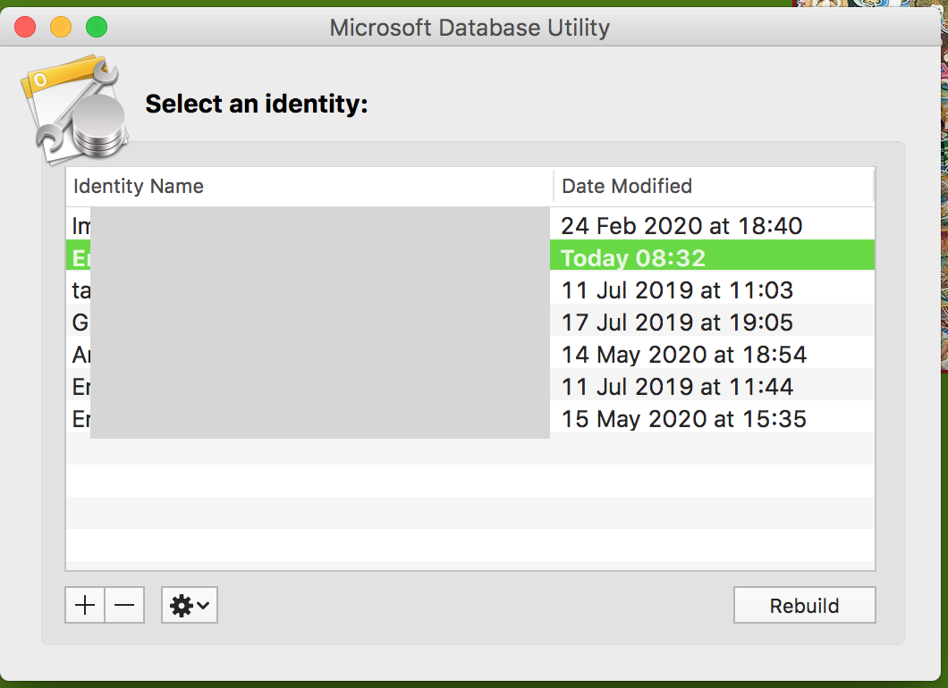Select row dated 11 Jul 2019 at 11:03

point(470,289)
